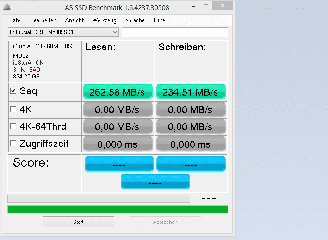328x240 pixels.
Task: Open the Hilfe menu
Action: pos(160,20)
